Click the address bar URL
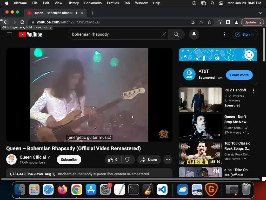The image size is (266, 200). click(68, 22)
